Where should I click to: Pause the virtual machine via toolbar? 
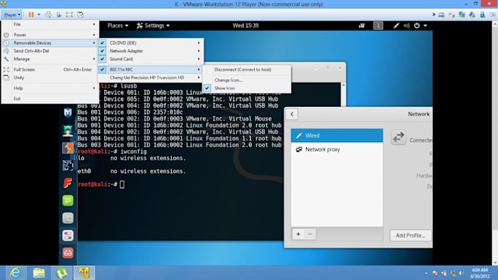(x=31, y=15)
